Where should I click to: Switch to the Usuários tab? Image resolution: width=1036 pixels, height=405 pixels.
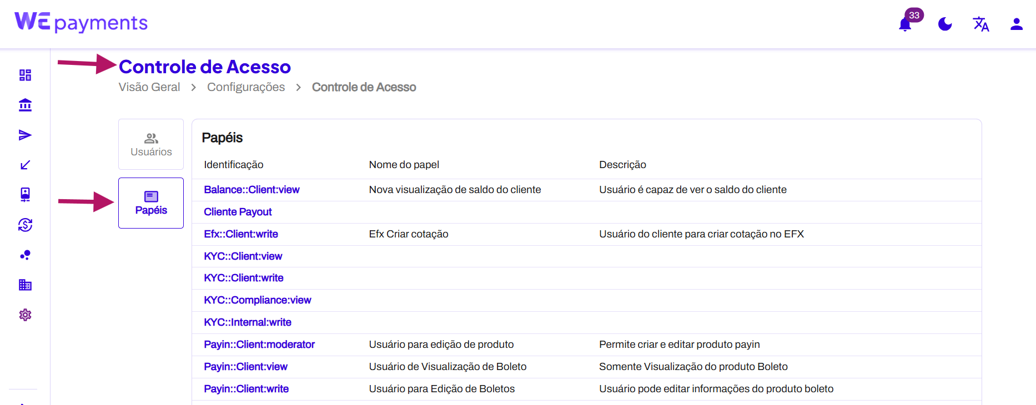[151, 144]
